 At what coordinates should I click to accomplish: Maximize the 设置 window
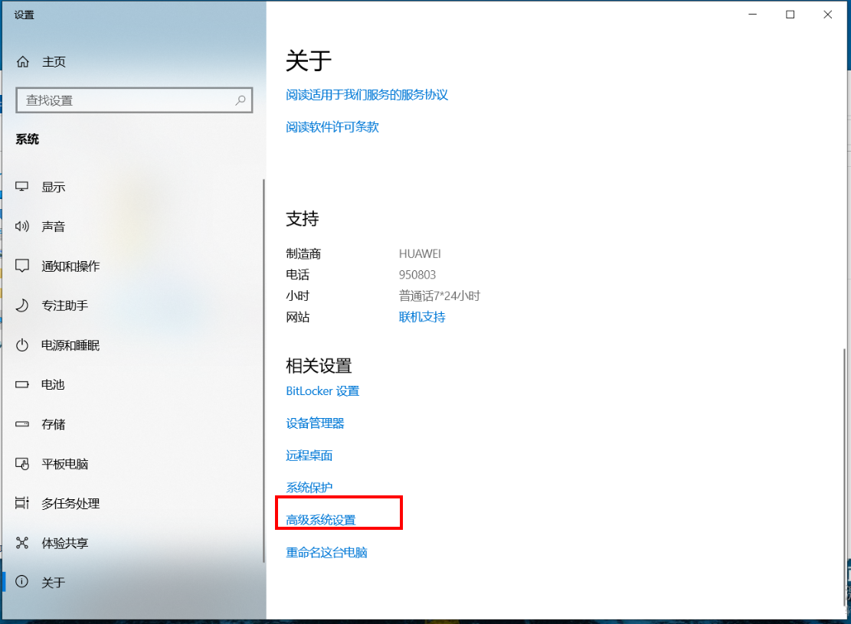[x=790, y=14]
